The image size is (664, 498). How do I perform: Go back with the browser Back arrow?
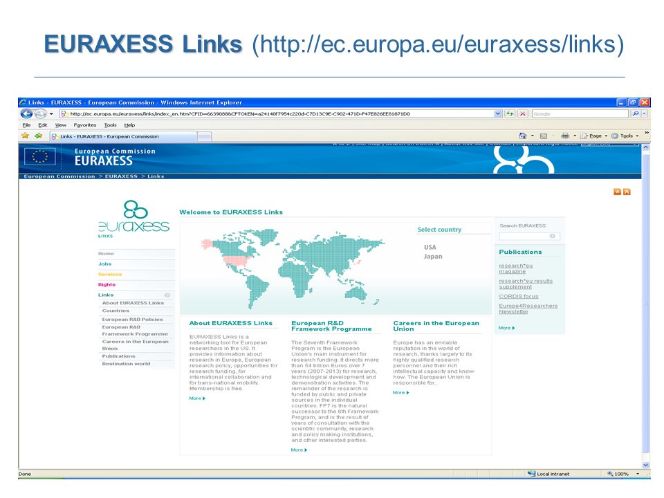point(26,113)
